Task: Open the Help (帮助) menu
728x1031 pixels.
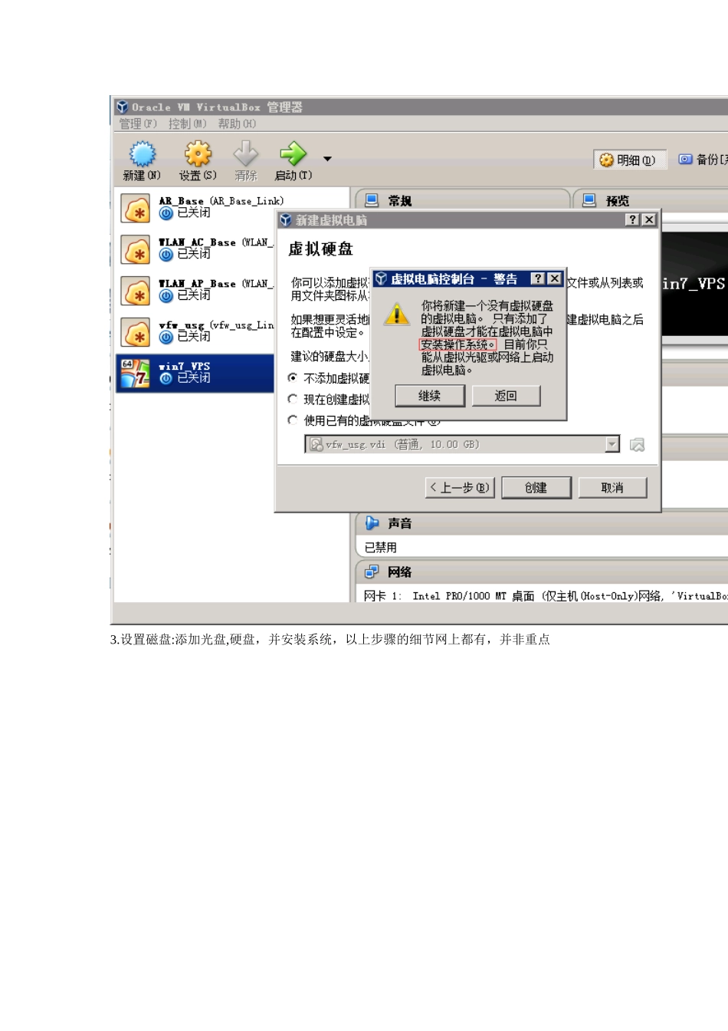Action: (237, 124)
